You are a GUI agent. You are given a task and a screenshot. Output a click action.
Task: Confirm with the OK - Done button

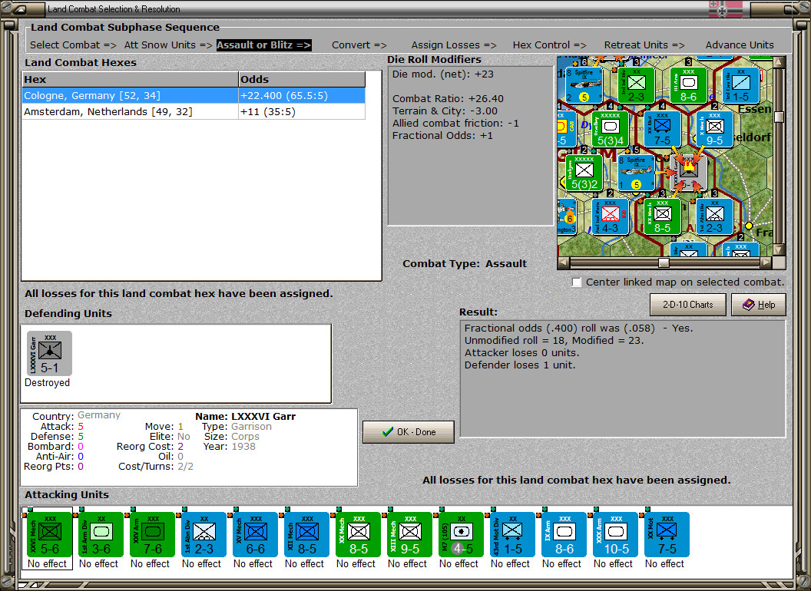[409, 432]
